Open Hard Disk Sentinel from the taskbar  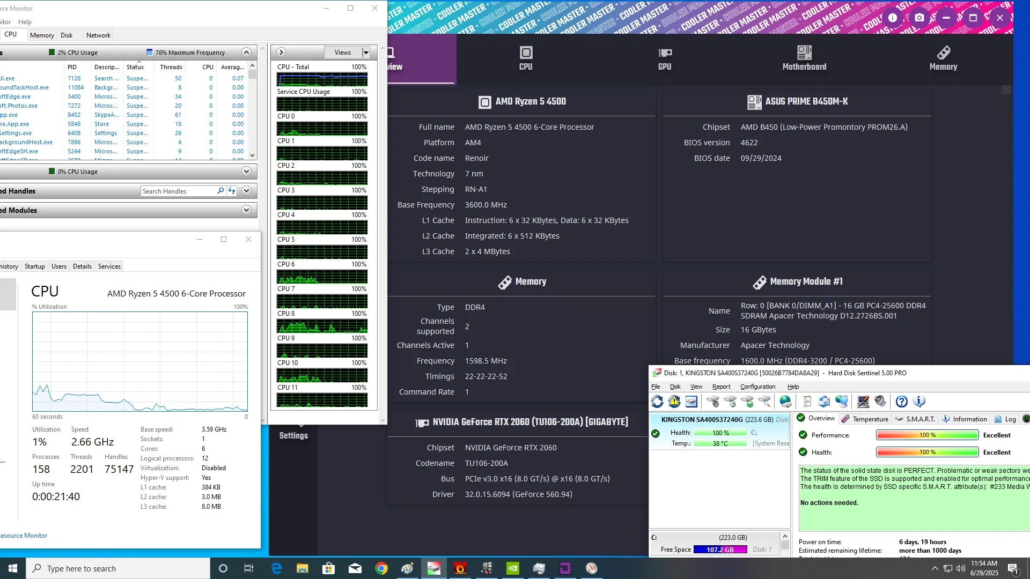[x=434, y=568]
